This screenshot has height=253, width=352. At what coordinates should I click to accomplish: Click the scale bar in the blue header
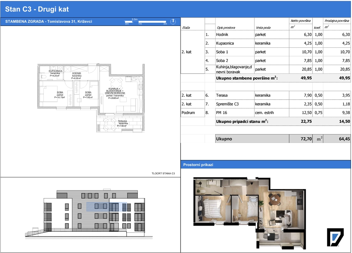point(146,22)
